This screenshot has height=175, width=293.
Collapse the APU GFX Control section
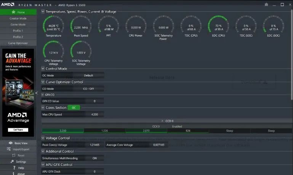coord(43,165)
